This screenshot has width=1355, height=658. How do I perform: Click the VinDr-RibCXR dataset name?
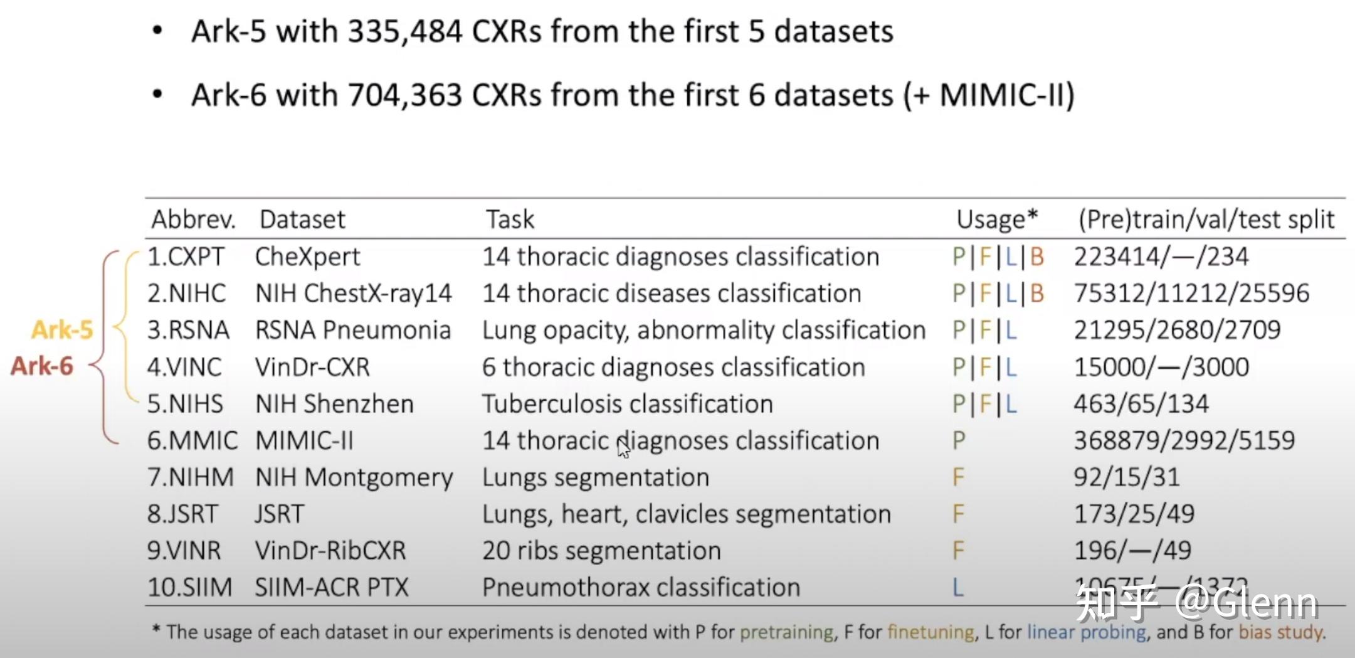pyautogui.click(x=330, y=551)
